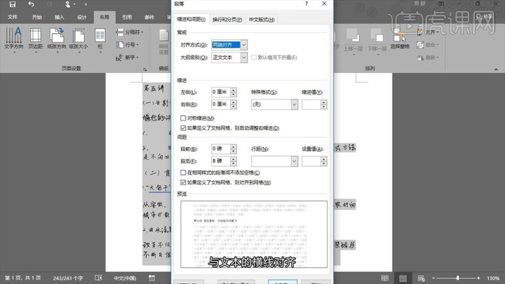
Task: Toggle auto-adjust right indent for document grid checkbox
Action: (183, 128)
